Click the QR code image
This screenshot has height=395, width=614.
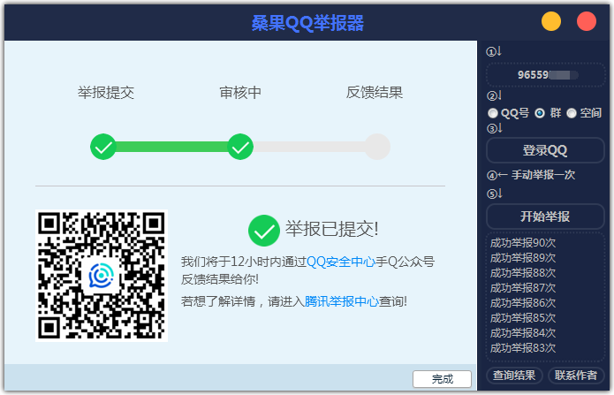(x=102, y=276)
